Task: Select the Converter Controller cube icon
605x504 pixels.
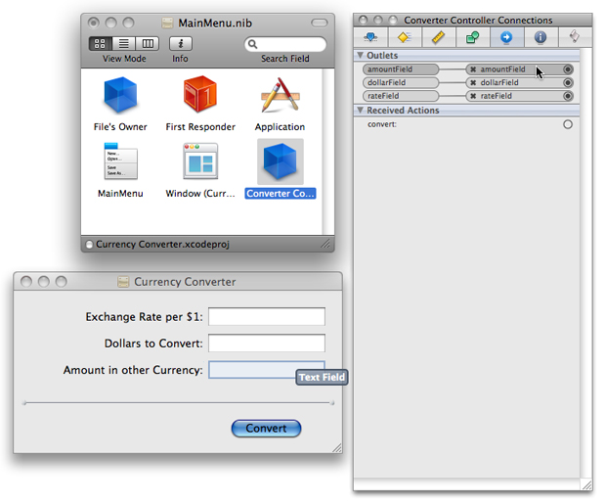Action: tap(281, 161)
